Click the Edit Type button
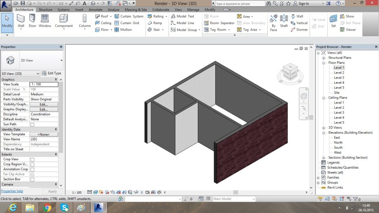Image resolution: width=379 pixels, height=213 pixels. [x=52, y=73]
